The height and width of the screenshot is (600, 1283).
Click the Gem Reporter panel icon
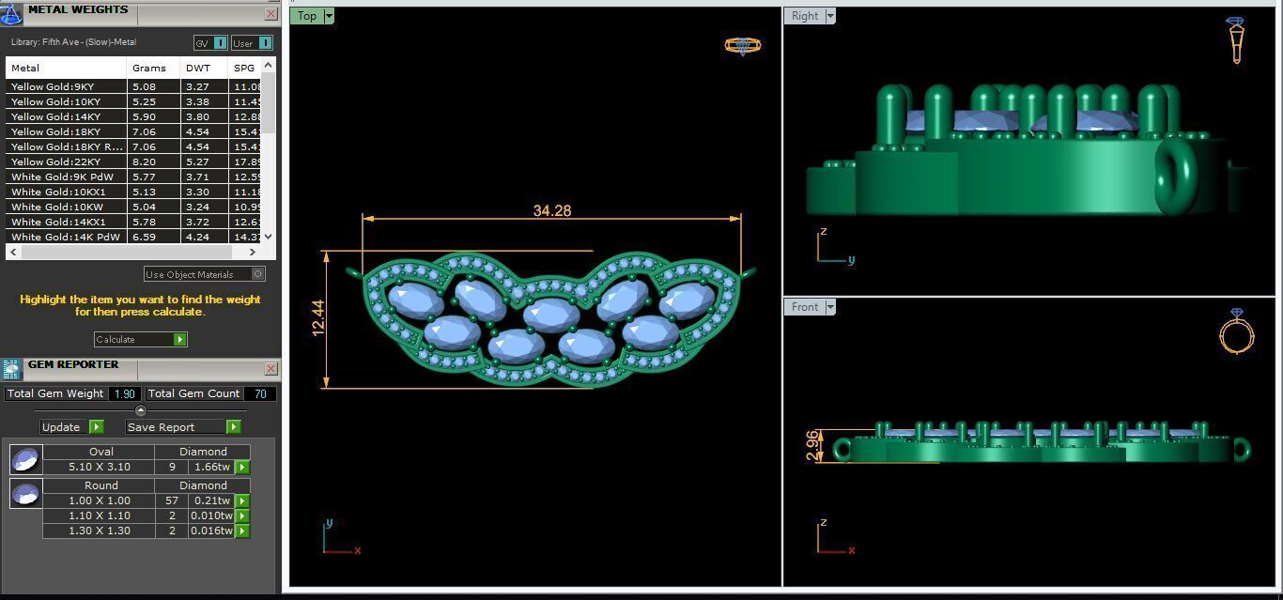(x=11, y=369)
